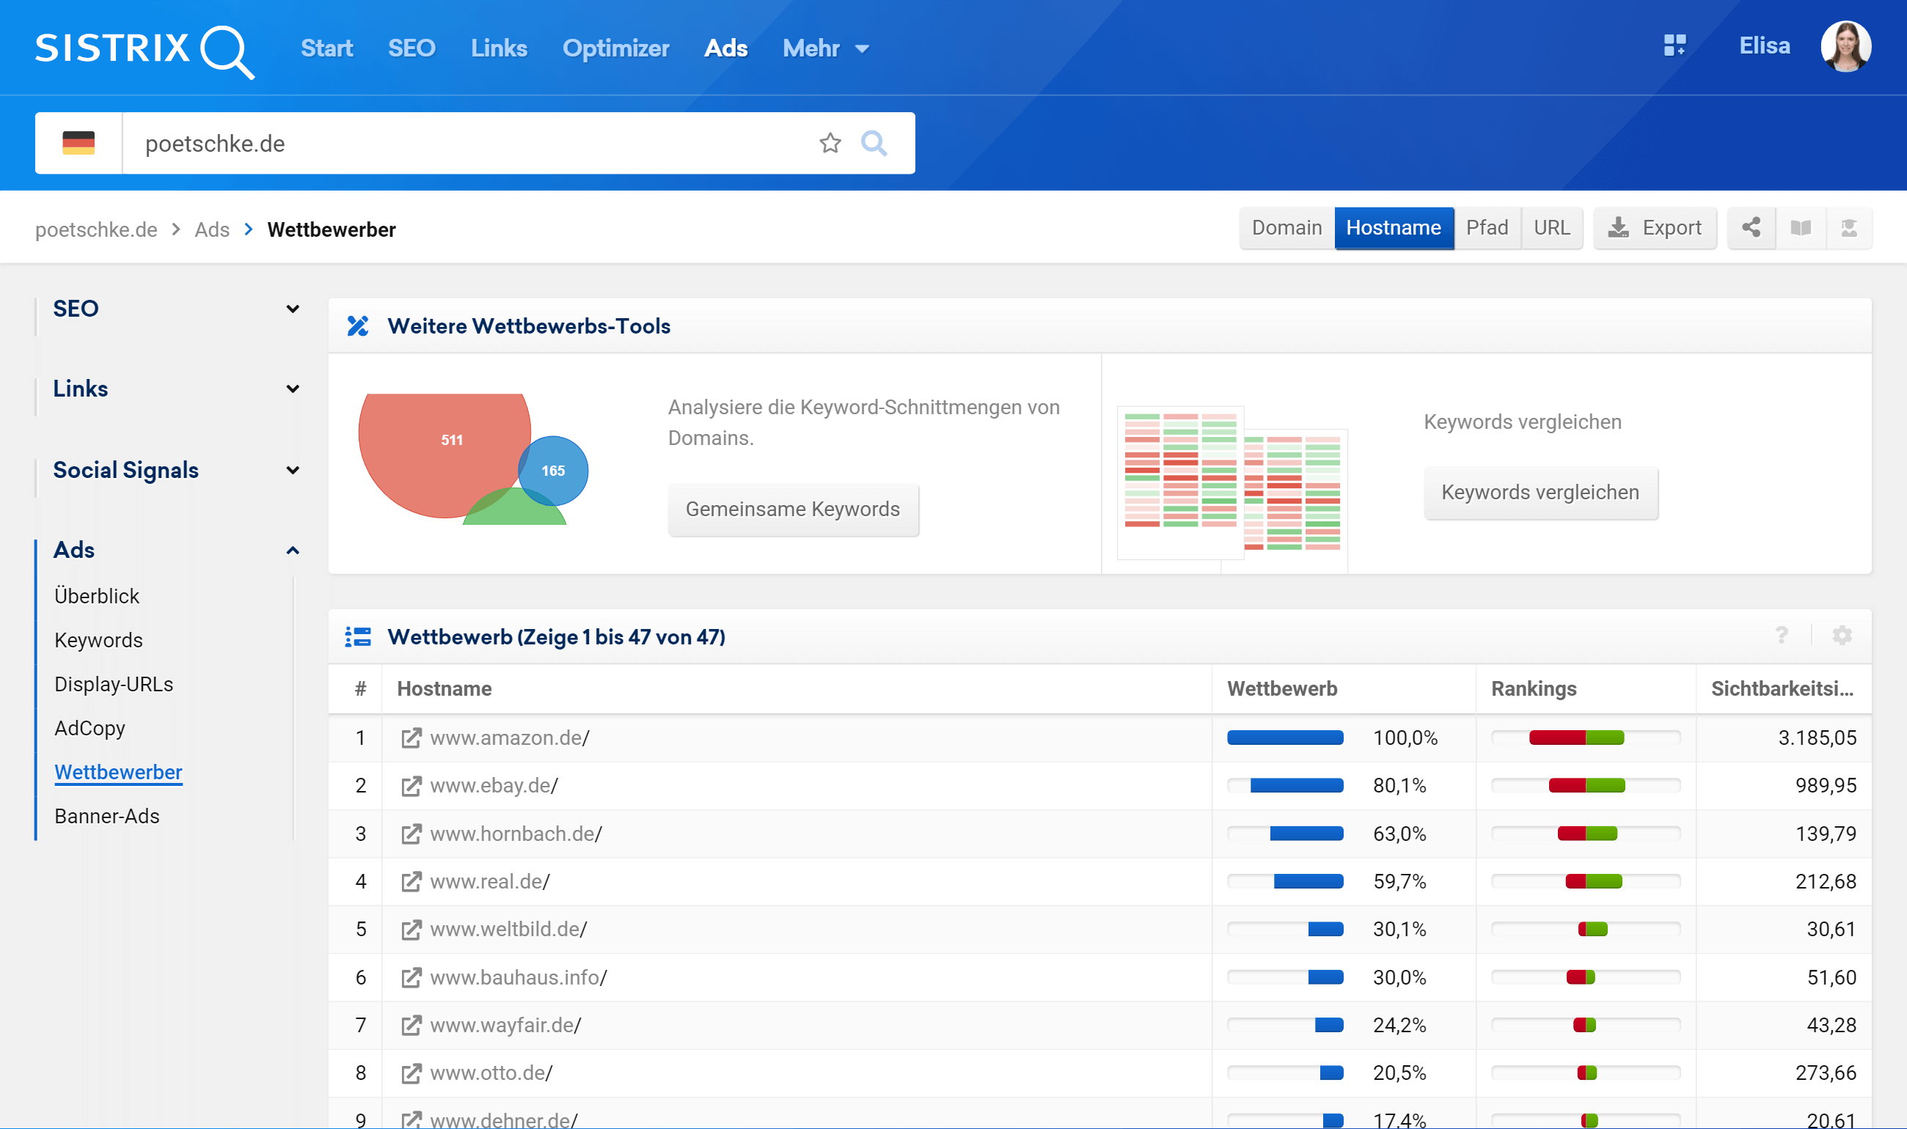Open the dashboard grid icon in header
1907x1129 pixels.
tap(1674, 45)
